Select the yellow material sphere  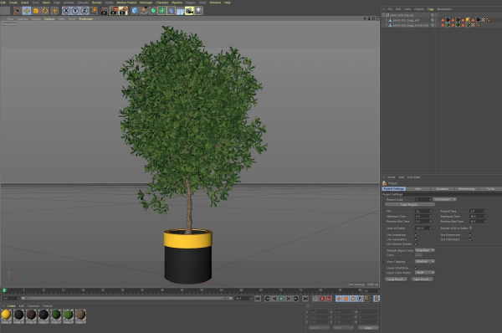(x=6, y=315)
